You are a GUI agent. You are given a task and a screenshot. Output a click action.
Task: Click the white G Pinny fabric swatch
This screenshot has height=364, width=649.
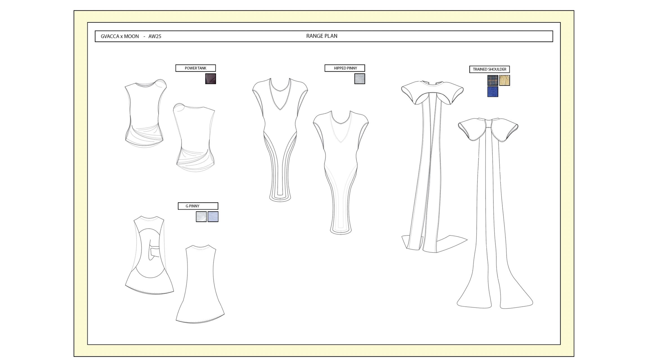(x=201, y=217)
